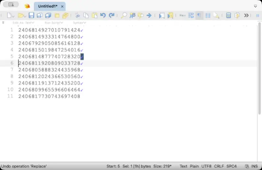Click the CRLF line ending indicator

tap(219, 166)
